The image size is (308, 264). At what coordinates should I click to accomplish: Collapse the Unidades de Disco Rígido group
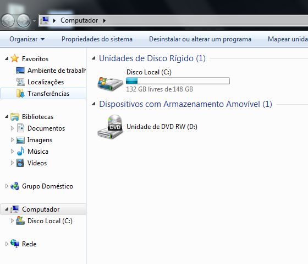(94, 58)
